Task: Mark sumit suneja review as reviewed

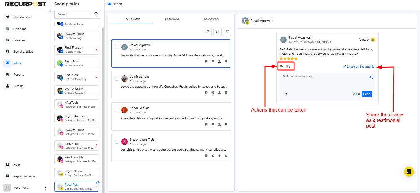Action: click(x=226, y=93)
